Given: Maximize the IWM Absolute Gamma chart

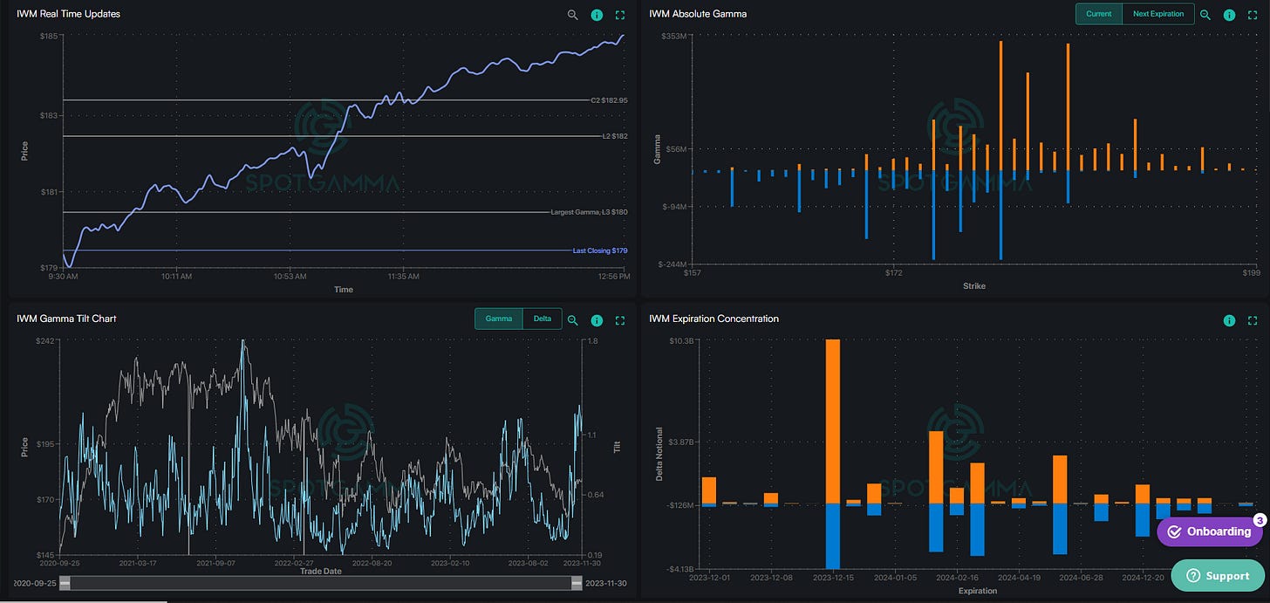Looking at the screenshot, I should pyautogui.click(x=1253, y=15).
